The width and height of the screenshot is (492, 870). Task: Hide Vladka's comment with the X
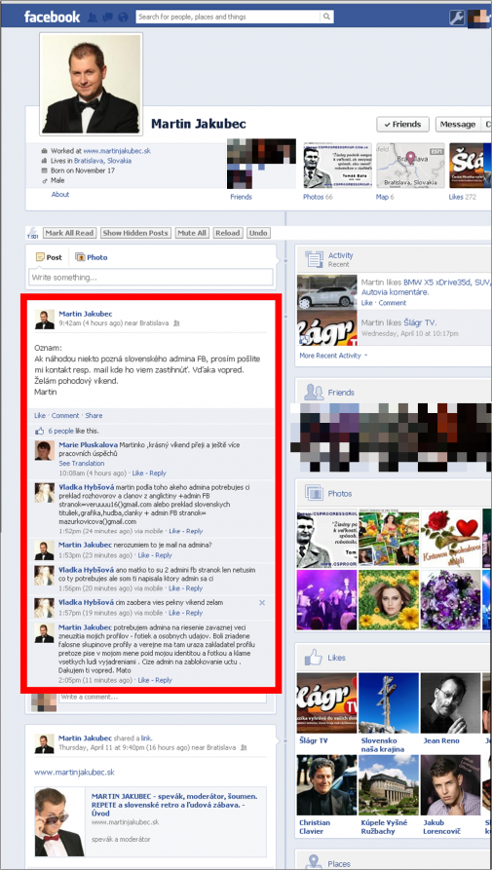[x=262, y=602]
